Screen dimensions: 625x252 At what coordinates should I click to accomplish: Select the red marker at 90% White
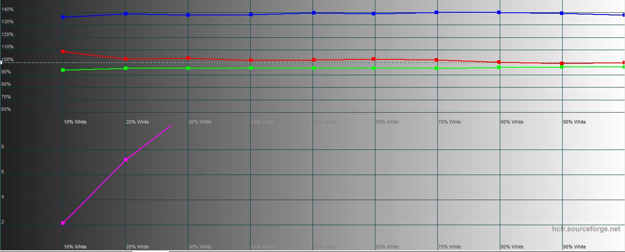[562, 63]
